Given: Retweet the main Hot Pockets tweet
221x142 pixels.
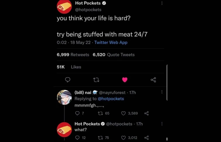Looking at the screenshot, I should tap(96, 80).
